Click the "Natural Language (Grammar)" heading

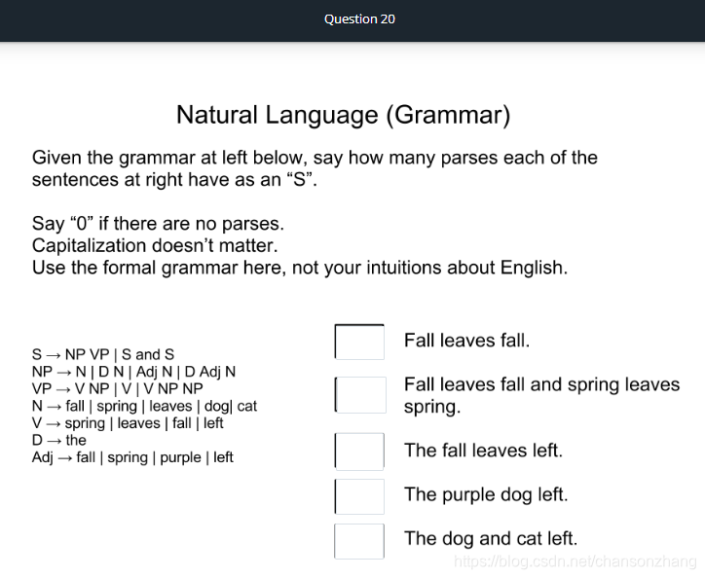coord(343,115)
